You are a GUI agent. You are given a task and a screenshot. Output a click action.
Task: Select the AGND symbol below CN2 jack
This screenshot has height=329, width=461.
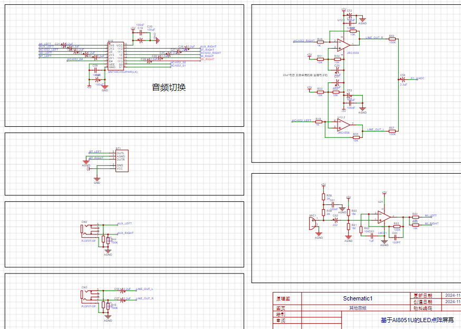click(108, 252)
